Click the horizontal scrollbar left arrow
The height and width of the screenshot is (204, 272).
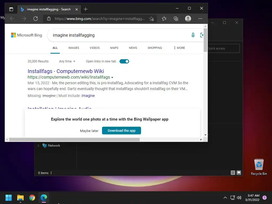pos(7,140)
